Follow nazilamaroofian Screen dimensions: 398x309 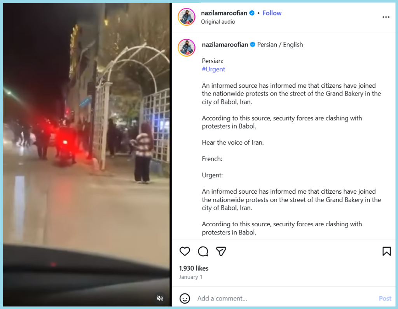272,13
